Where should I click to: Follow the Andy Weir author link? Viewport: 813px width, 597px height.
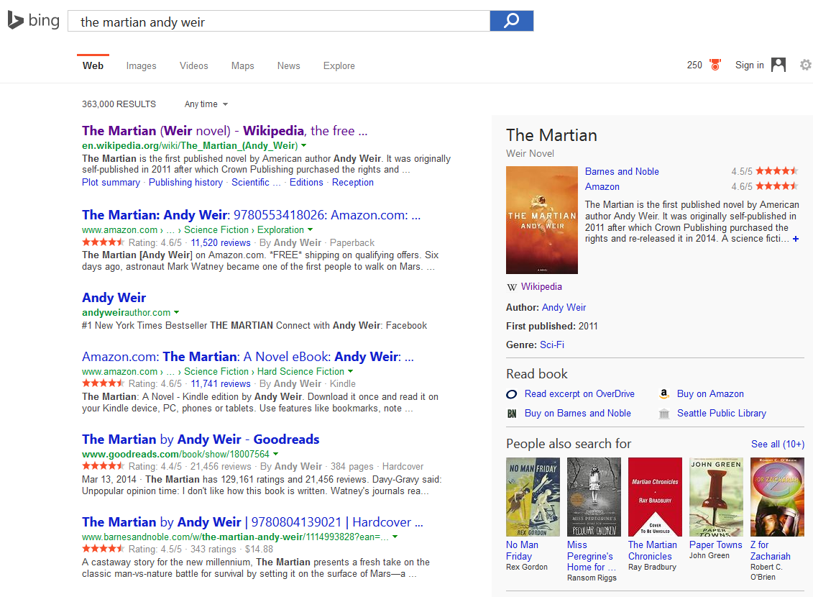(564, 307)
